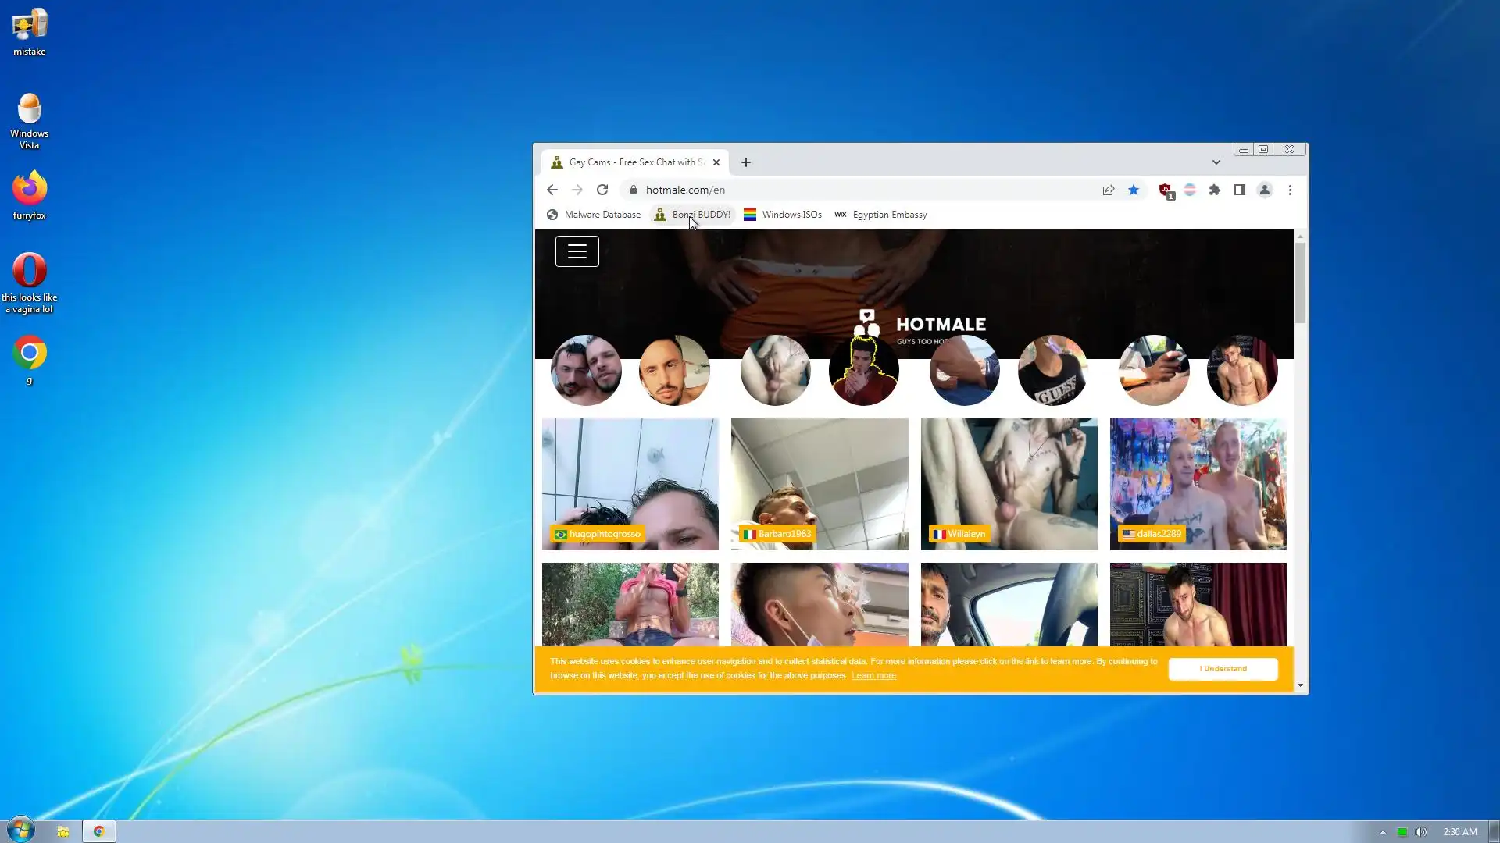Click the page vertical scrollbar thumb
The height and width of the screenshot is (843, 1500).
(x=1300, y=281)
